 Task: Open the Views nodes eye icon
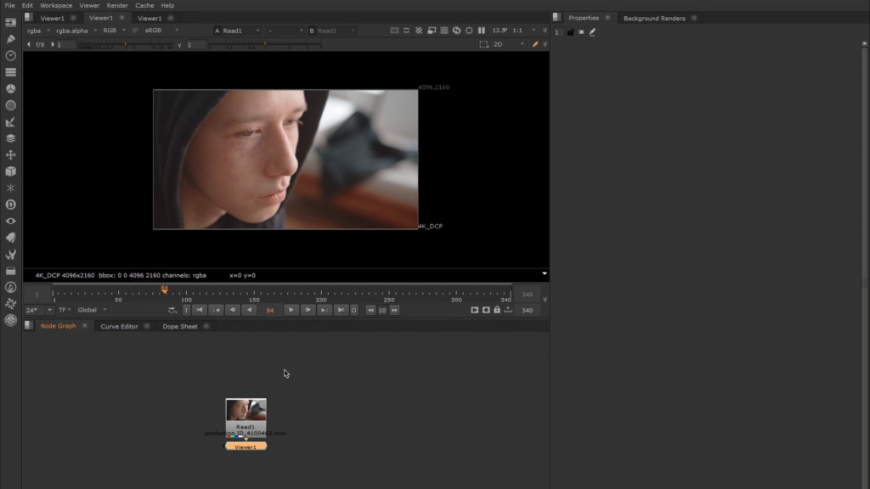tap(10, 222)
